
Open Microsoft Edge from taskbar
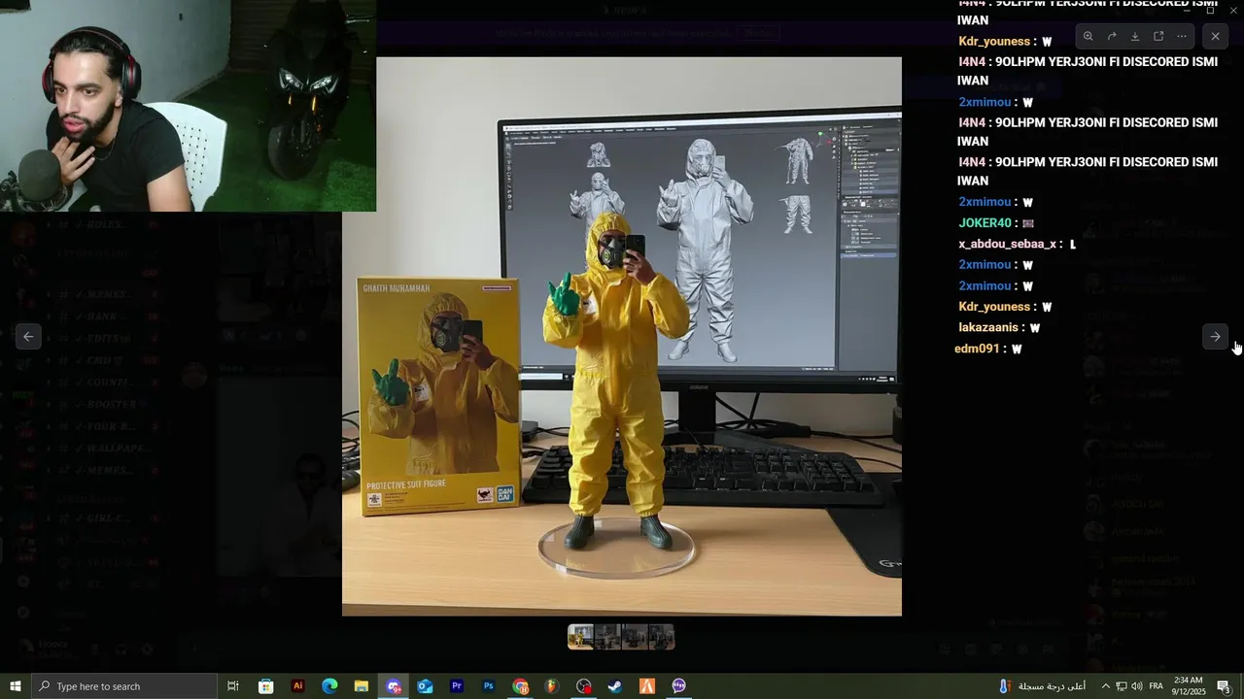(x=329, y=686)
